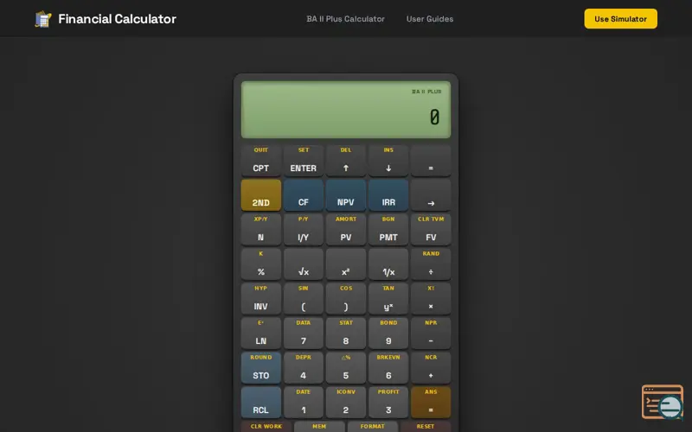The height and width of the screenshot is (432, 692).
Task: Click the yellow Use Simulator button
Action: coord(620,19)
